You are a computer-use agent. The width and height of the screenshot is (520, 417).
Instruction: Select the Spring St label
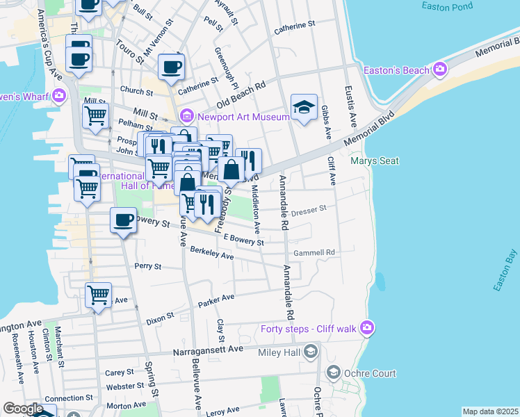(x=152, y=379)
